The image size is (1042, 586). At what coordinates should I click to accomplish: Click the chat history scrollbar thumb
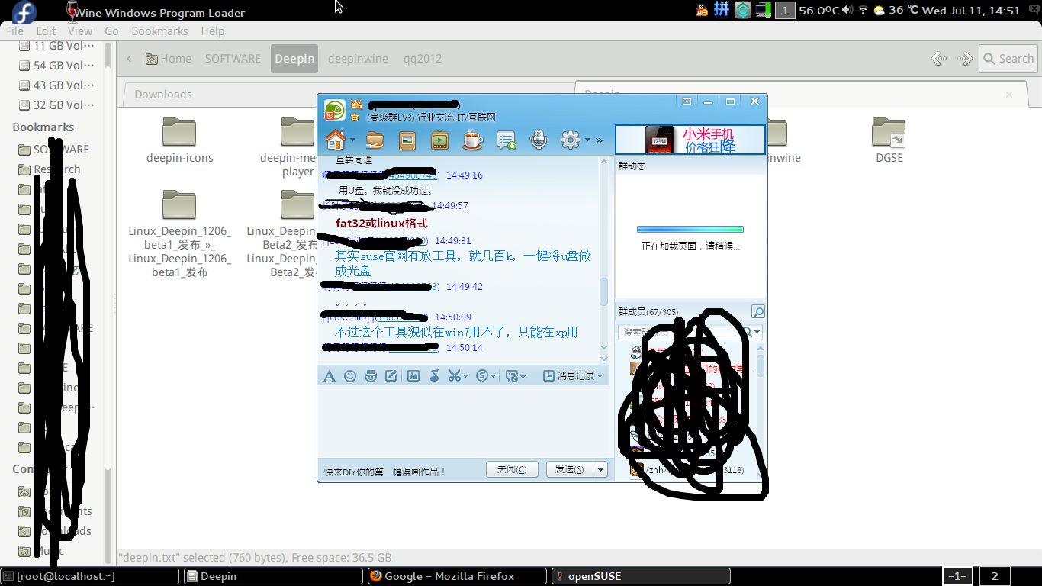pos(604,291)
